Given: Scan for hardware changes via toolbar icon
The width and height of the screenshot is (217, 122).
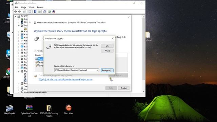Looking at the screenshot, I should tap(44, 12).
